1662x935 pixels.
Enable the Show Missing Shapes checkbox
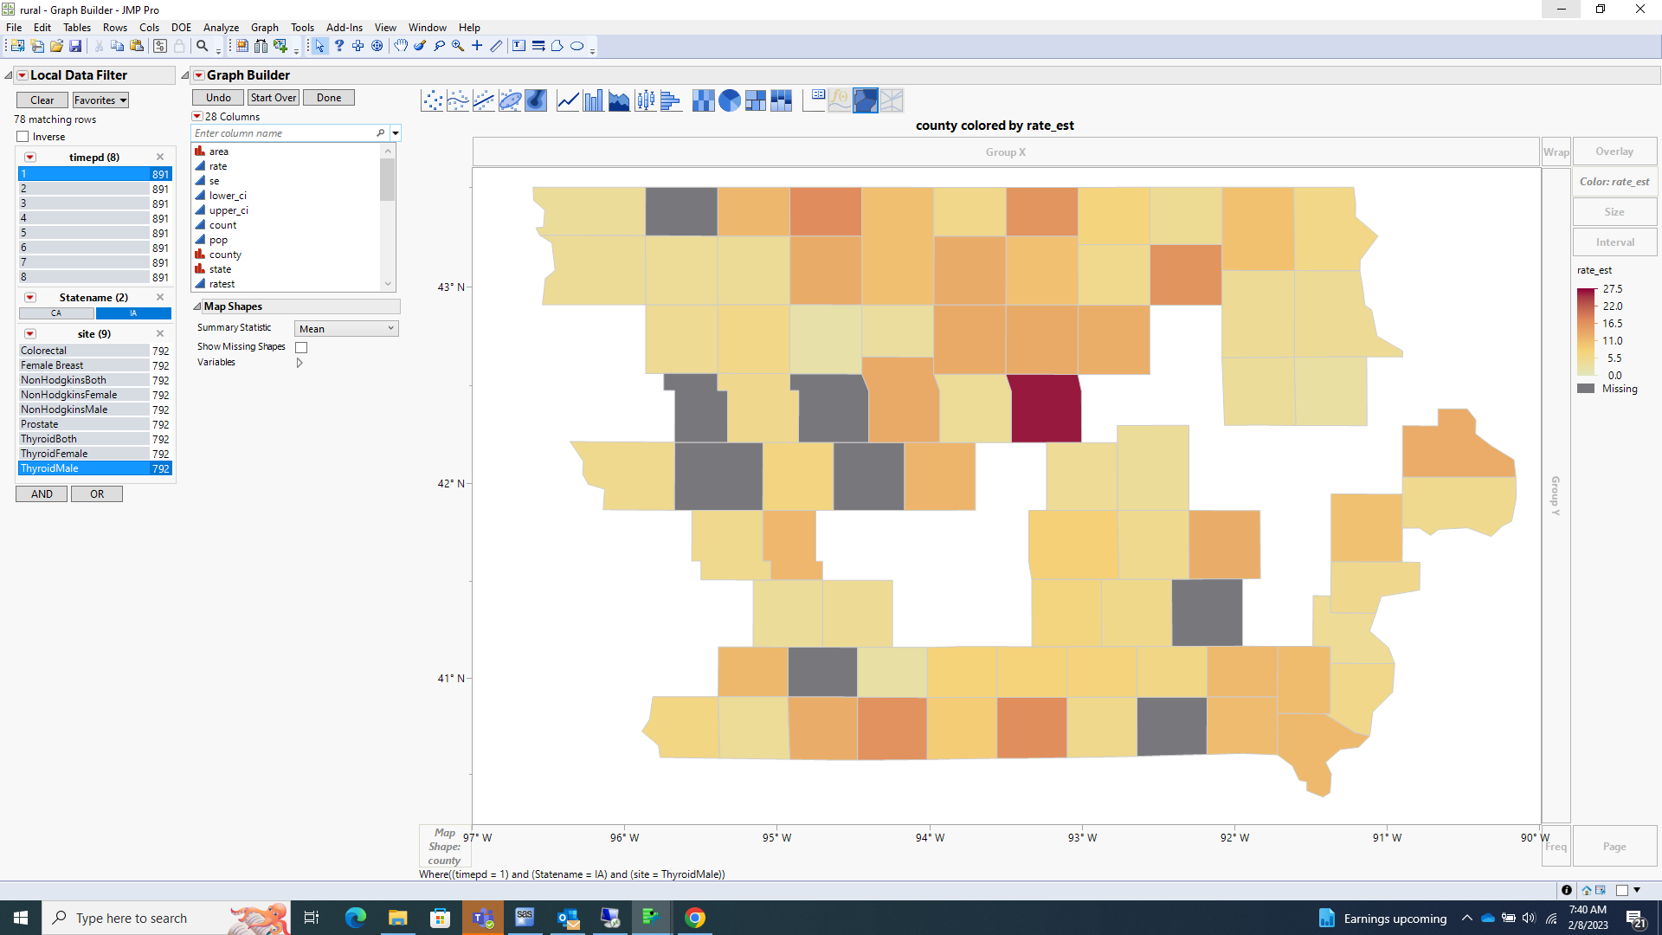[x=301, y=346]
